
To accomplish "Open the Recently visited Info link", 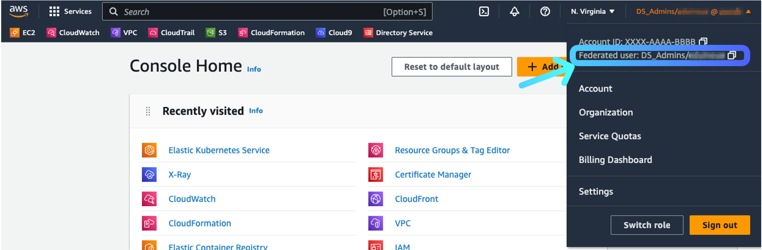I will pos(256,111).
